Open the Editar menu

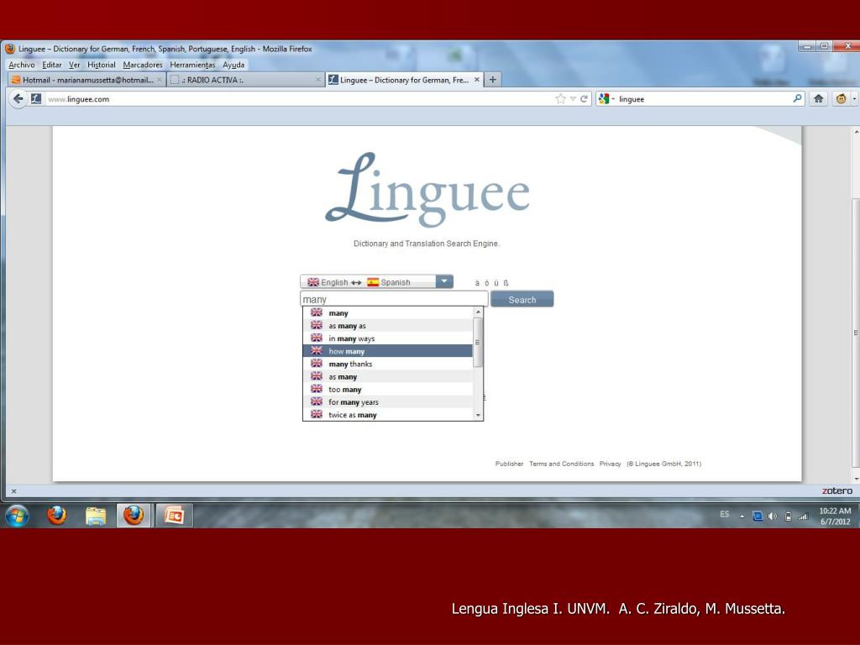(x=51, y=65)
